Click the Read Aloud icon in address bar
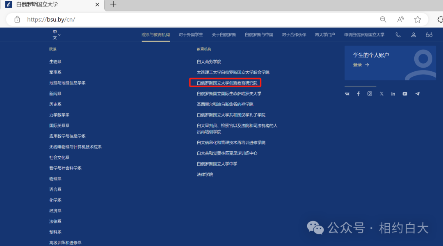The image size is (443, 246). point(400,20)
